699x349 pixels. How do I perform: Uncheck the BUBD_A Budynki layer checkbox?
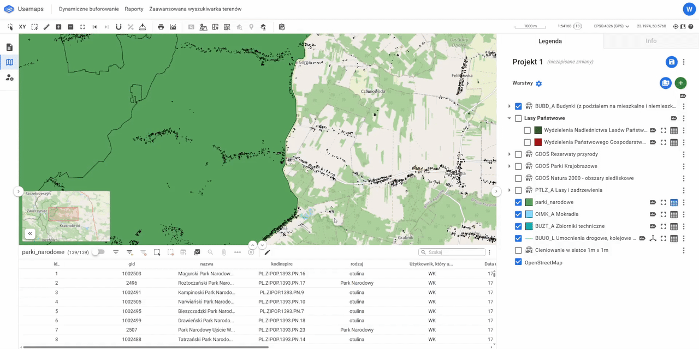[518, 106]
